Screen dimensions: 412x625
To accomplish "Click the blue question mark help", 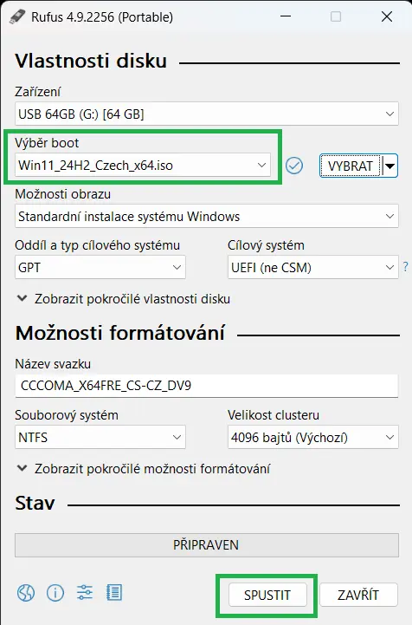I will pyautogui.click(x=405, y=267).
